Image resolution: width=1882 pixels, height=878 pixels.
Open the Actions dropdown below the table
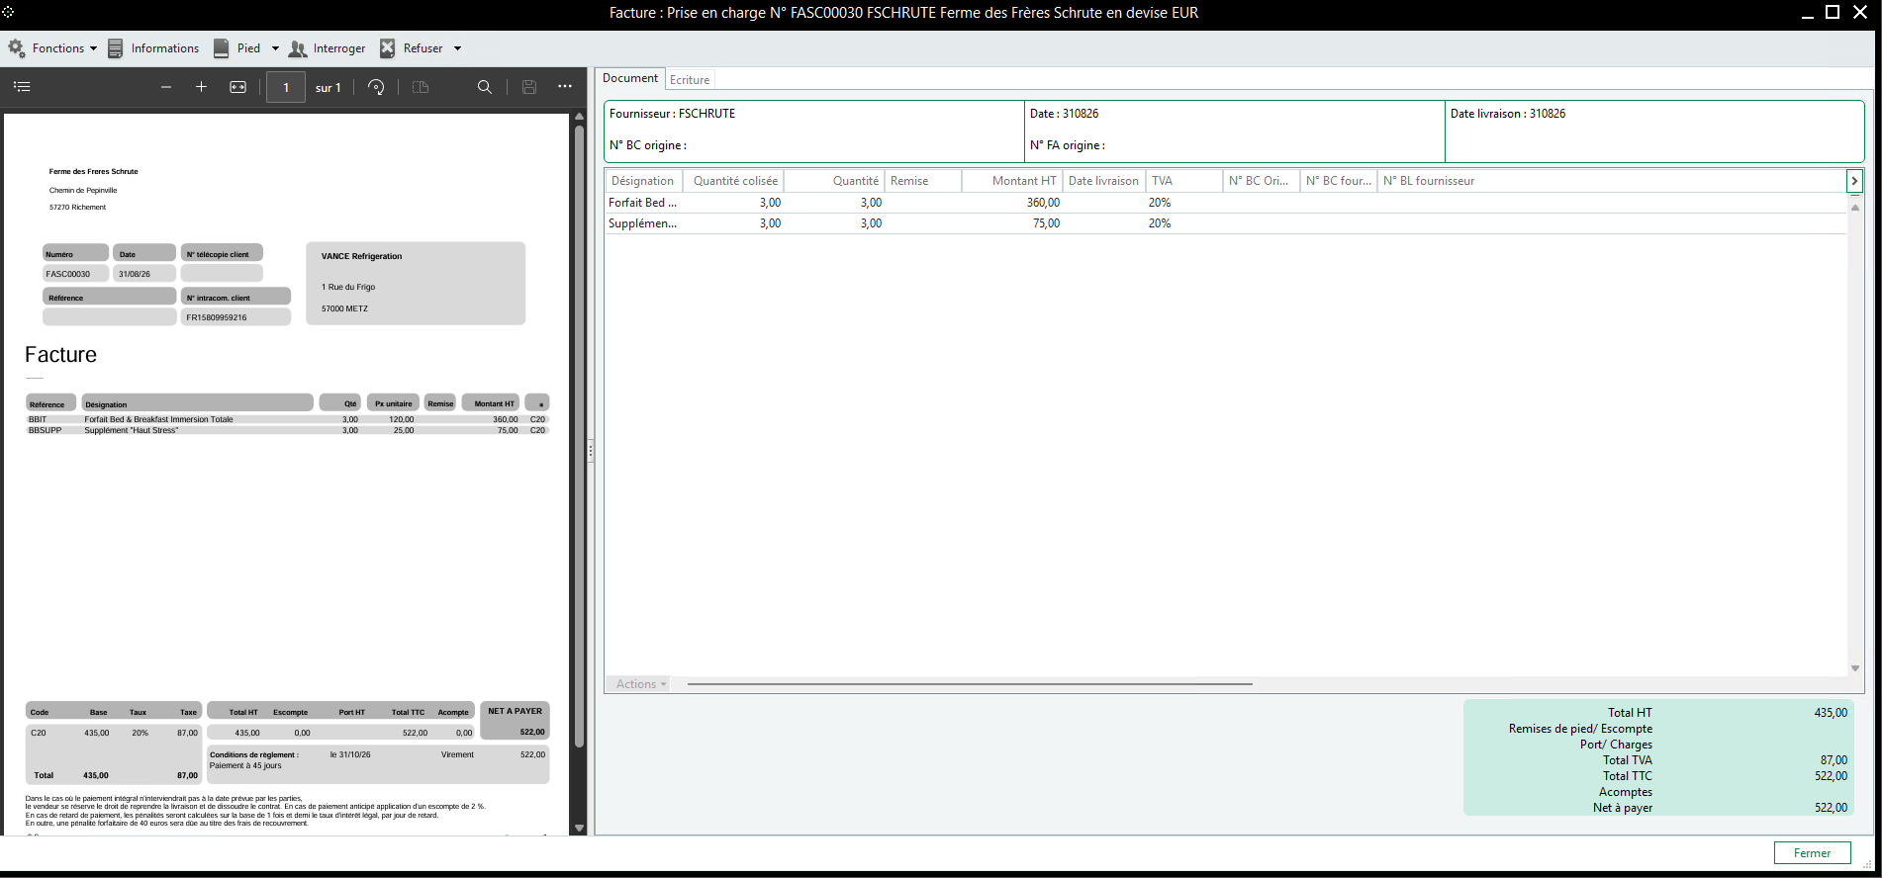pyautogui.click(x=640, y=684)
